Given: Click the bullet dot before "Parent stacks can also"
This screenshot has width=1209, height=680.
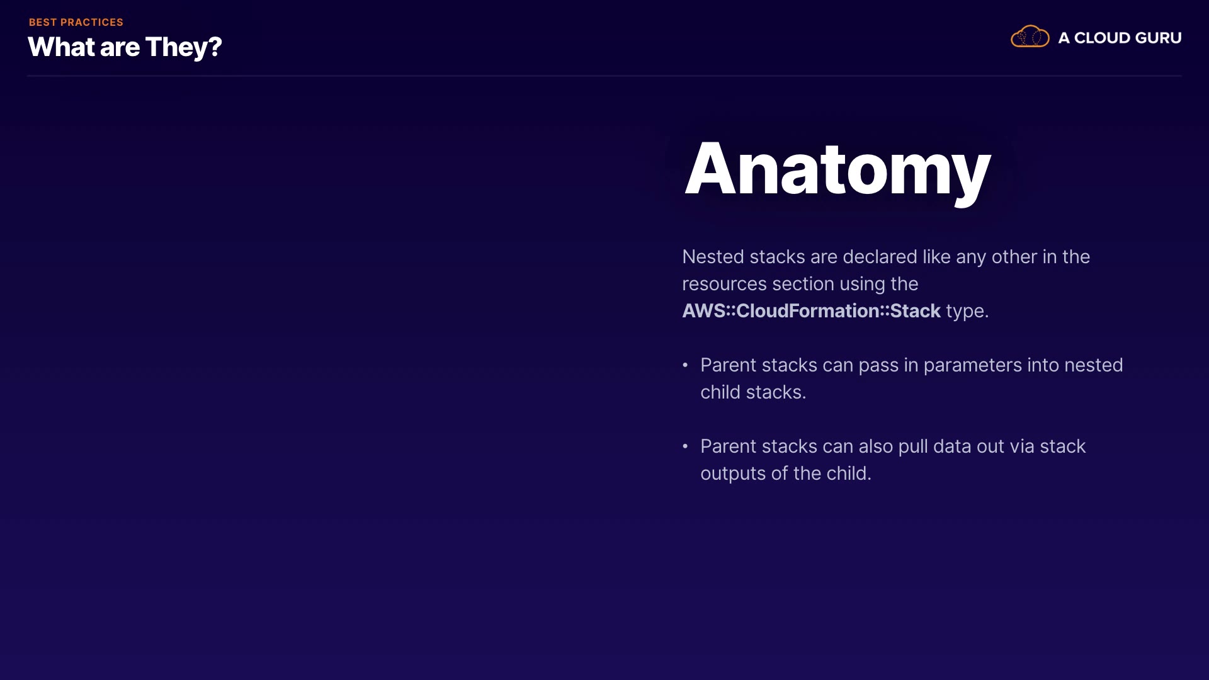Looking at the screenshot, I should (x=685, y=446).
